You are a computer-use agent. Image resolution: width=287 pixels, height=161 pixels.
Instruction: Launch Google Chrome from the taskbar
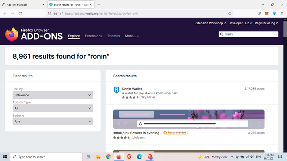(x=108, y=157)
